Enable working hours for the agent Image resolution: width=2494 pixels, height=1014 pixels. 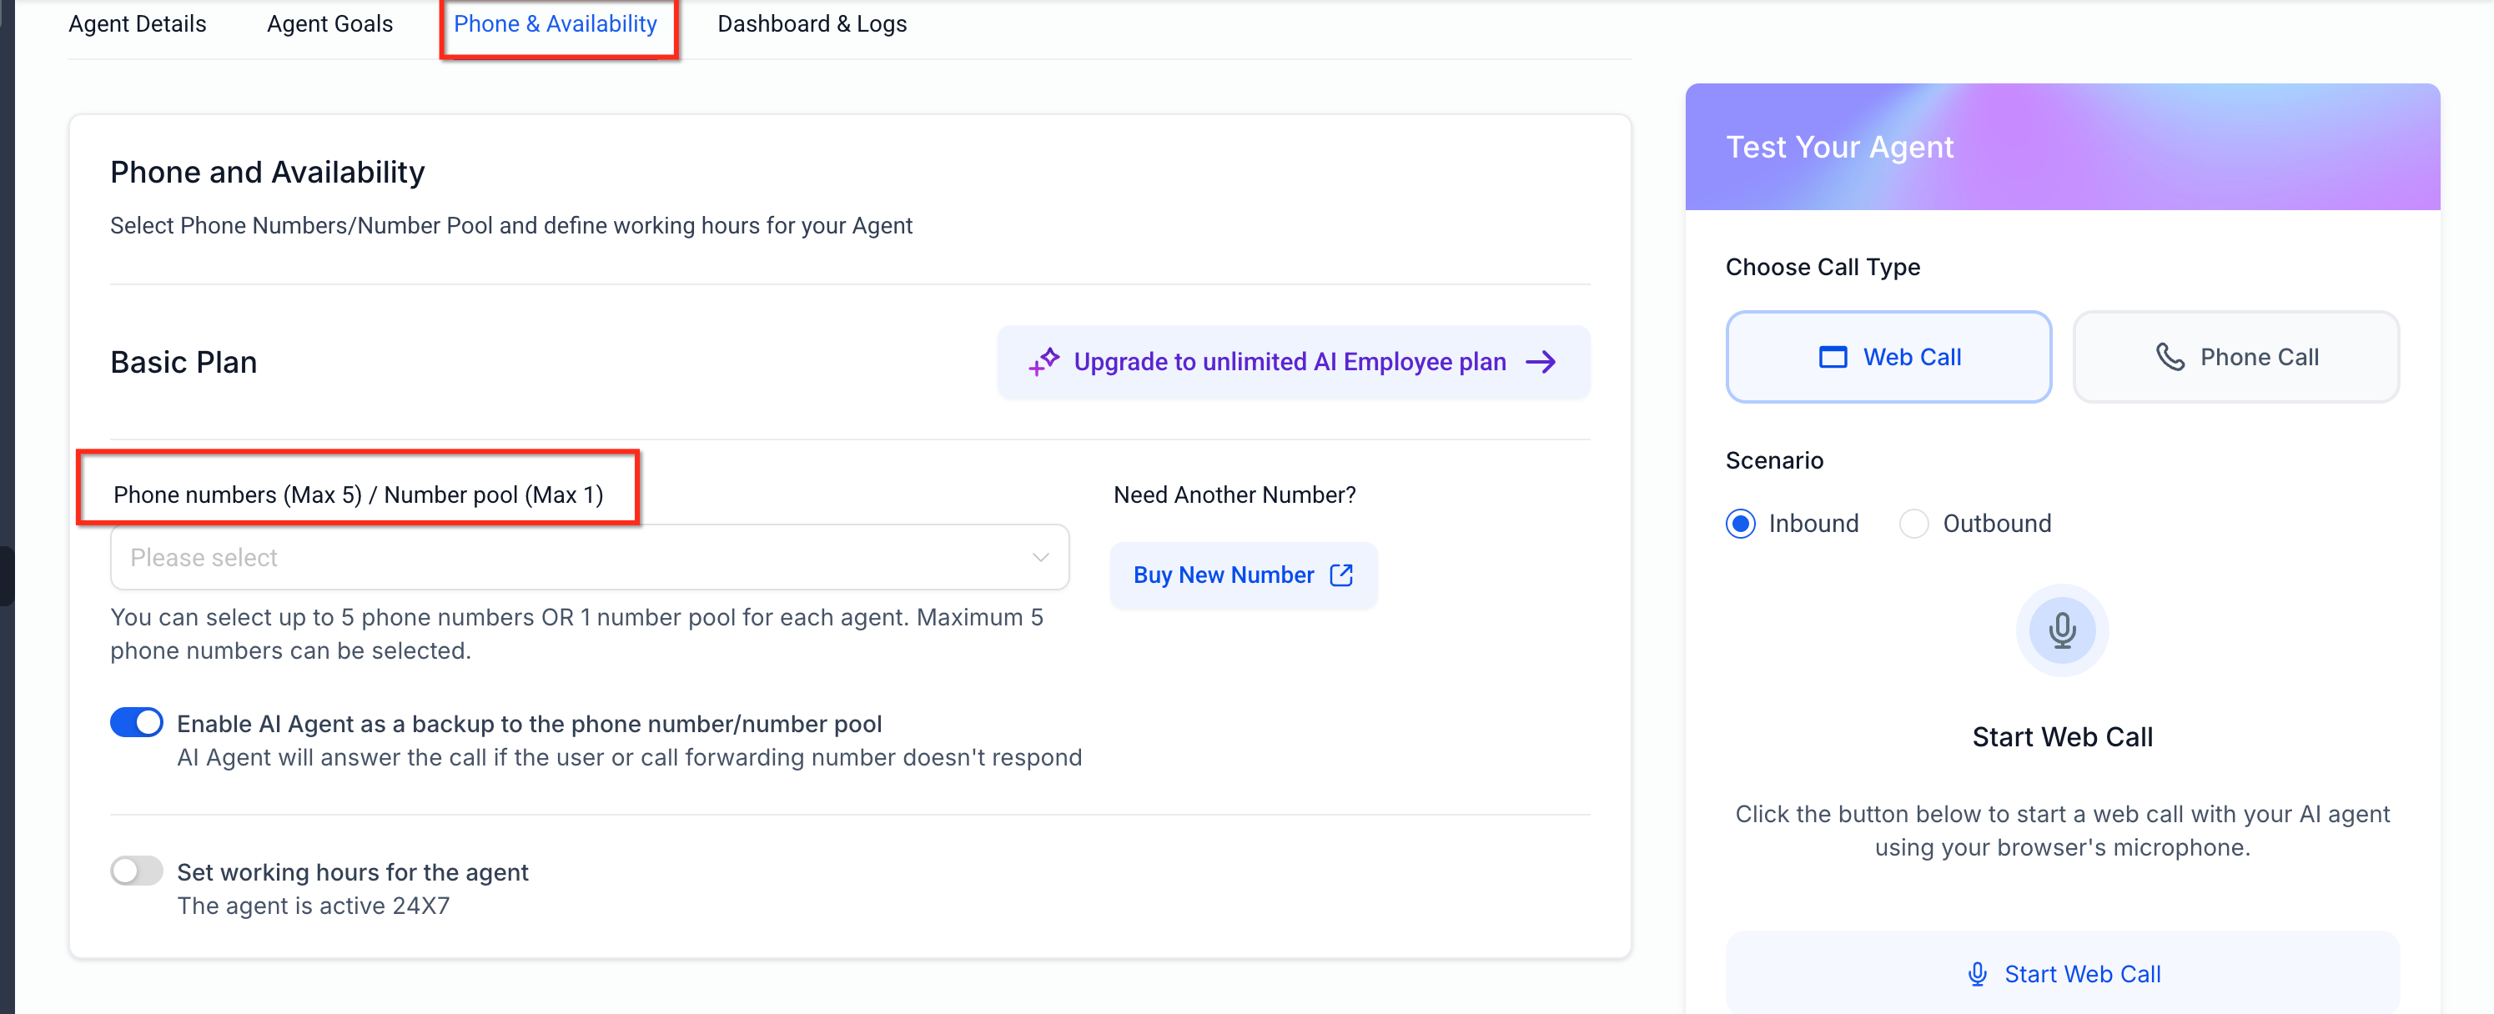(137, 871)
